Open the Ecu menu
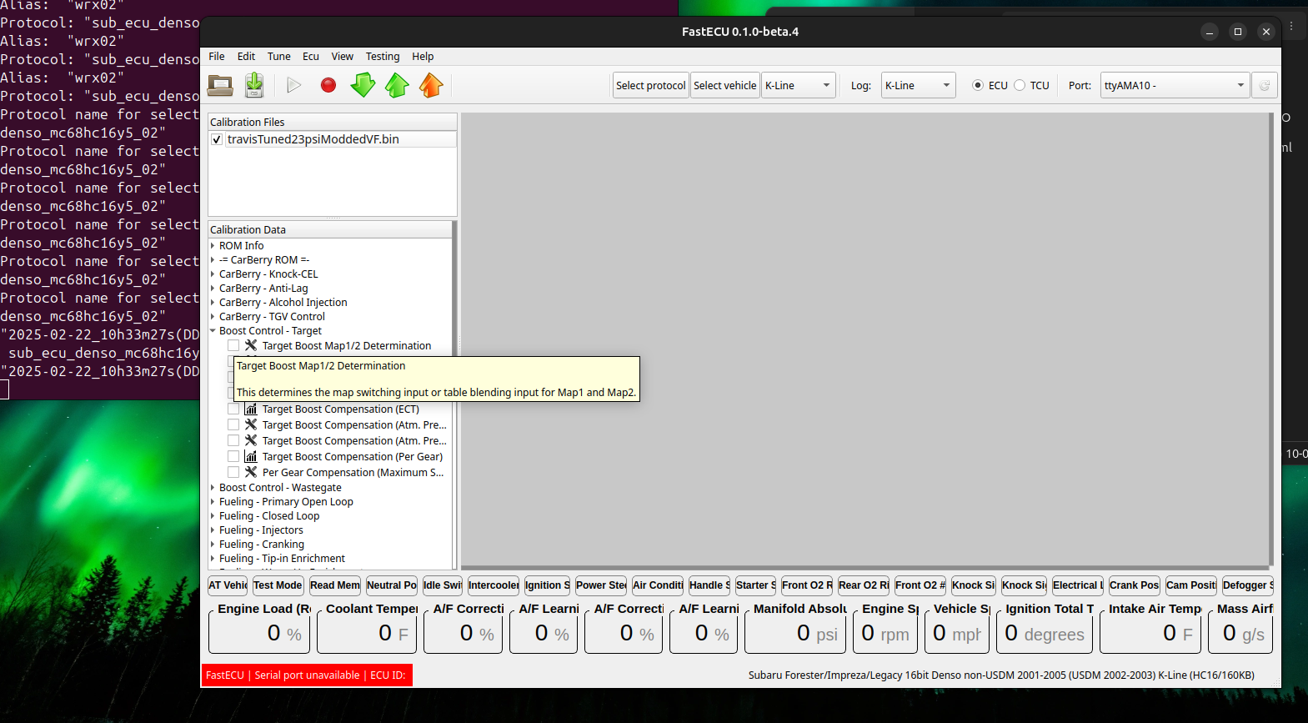1308x723 pixels. click(x=311, y=57)
